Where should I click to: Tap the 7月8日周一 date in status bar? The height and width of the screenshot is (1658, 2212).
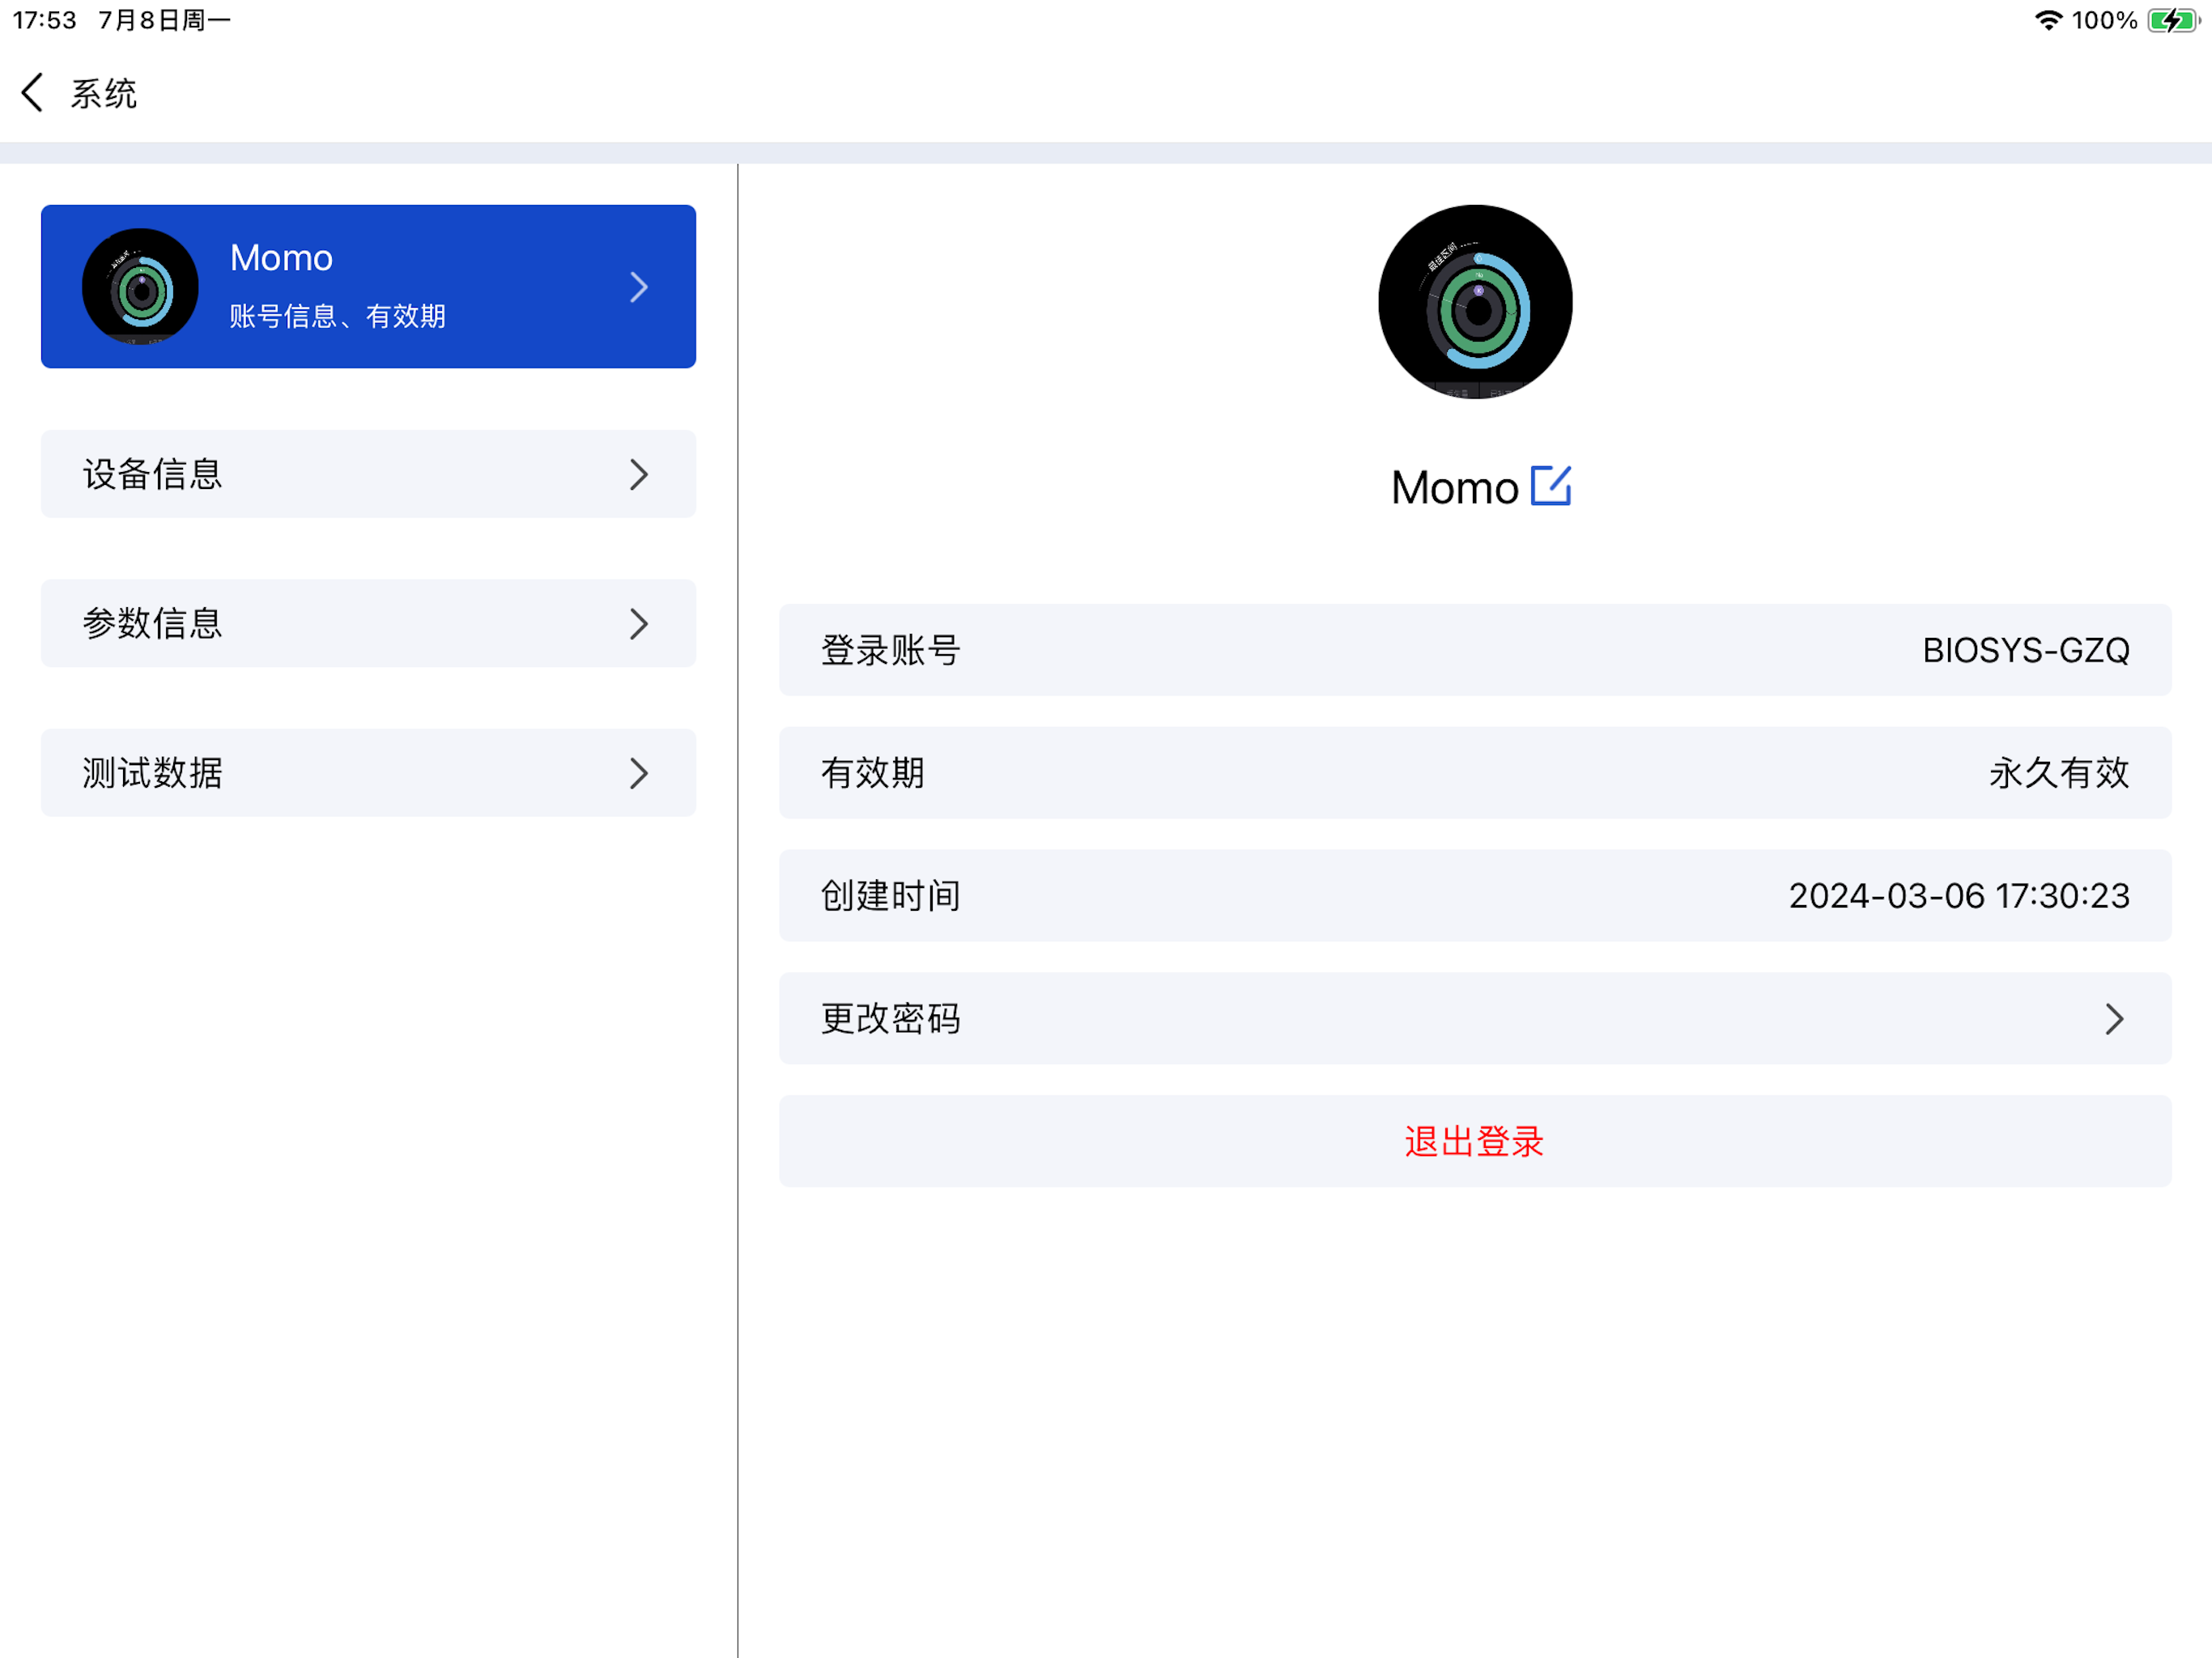coord(164,21)
